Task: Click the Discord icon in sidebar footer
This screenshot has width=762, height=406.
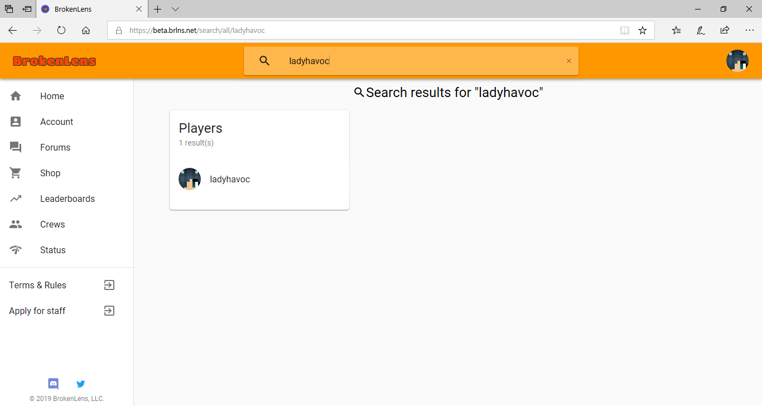Action: [54, 384]
